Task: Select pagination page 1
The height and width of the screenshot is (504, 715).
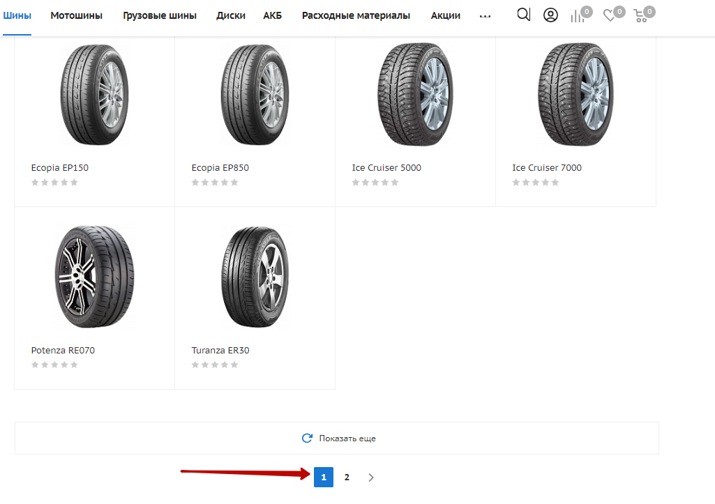Action: (x=324, y=477)
